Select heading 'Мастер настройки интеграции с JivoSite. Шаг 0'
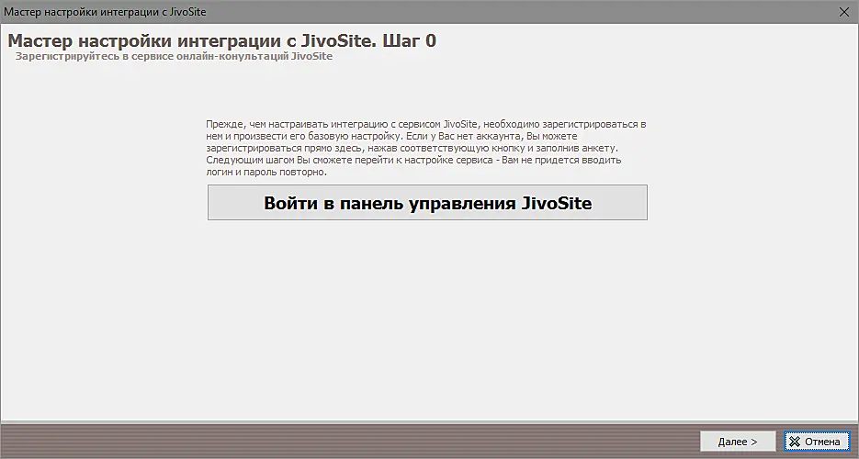 pyautogui.click(x=222, y=40)
